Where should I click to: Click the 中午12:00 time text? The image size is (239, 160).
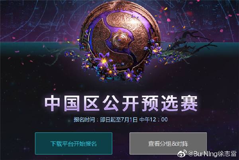[x=153, y=120]
